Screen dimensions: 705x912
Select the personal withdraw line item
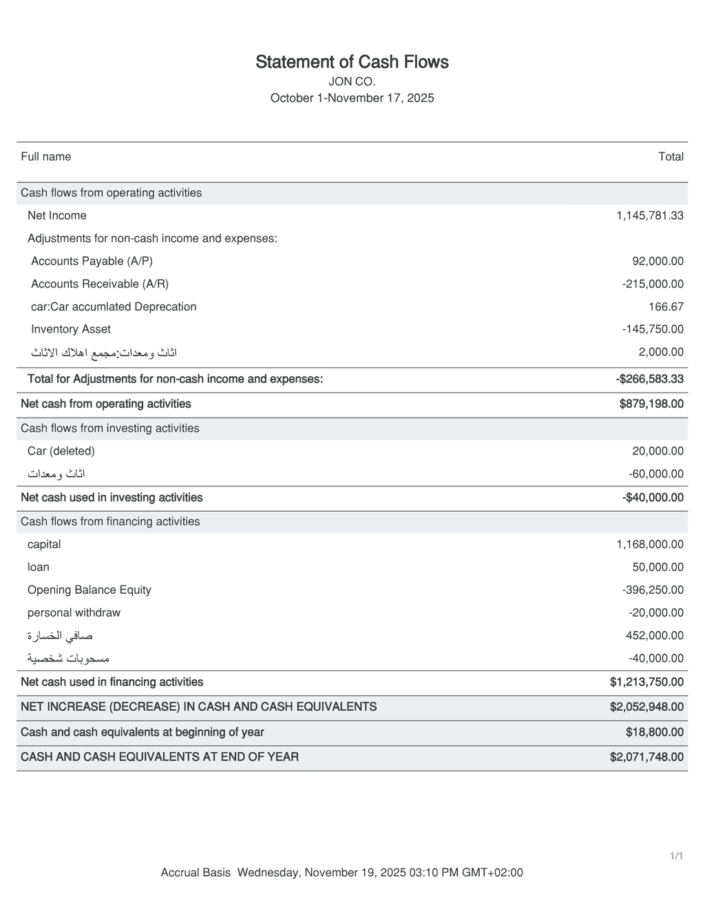[x=74, y=612]
